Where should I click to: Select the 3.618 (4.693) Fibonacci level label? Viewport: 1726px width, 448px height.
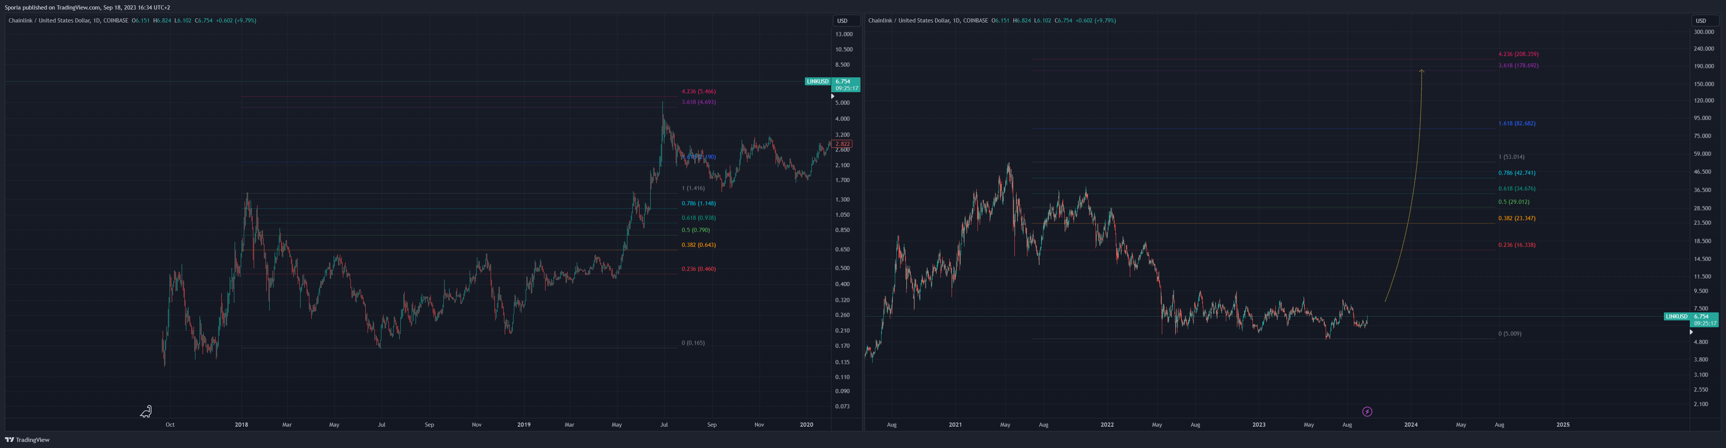click(x=698, y=102)
